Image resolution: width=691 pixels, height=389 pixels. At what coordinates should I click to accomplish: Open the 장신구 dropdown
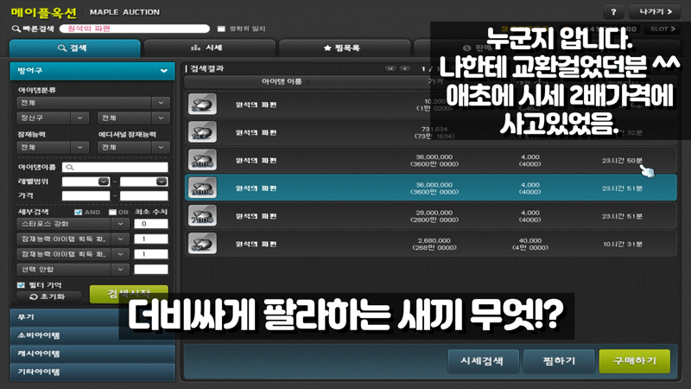[53, 118]
